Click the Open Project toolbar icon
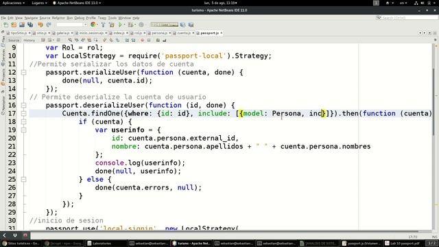 (x=22, y=25)
